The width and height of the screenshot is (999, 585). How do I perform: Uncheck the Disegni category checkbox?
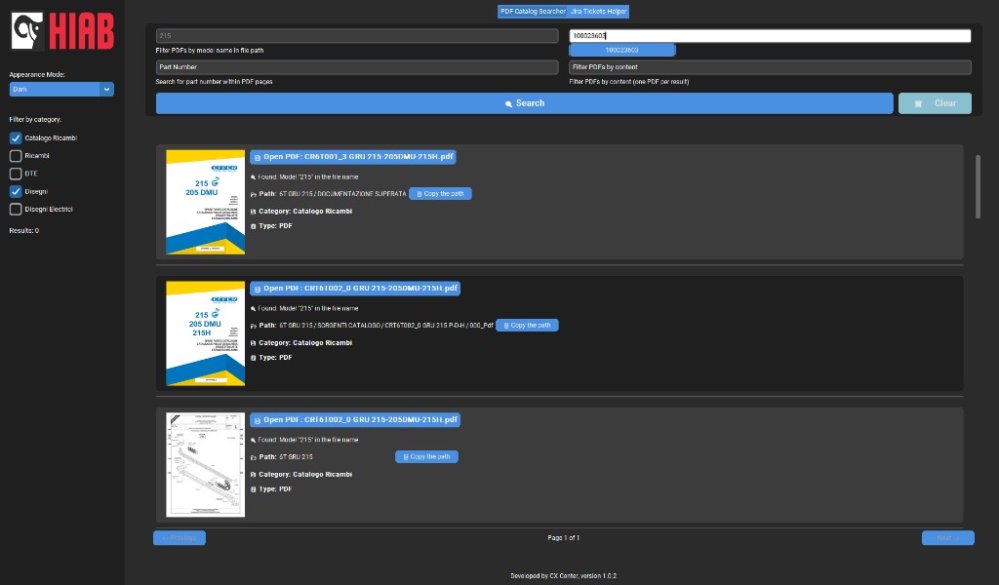(x=16, y=192)
